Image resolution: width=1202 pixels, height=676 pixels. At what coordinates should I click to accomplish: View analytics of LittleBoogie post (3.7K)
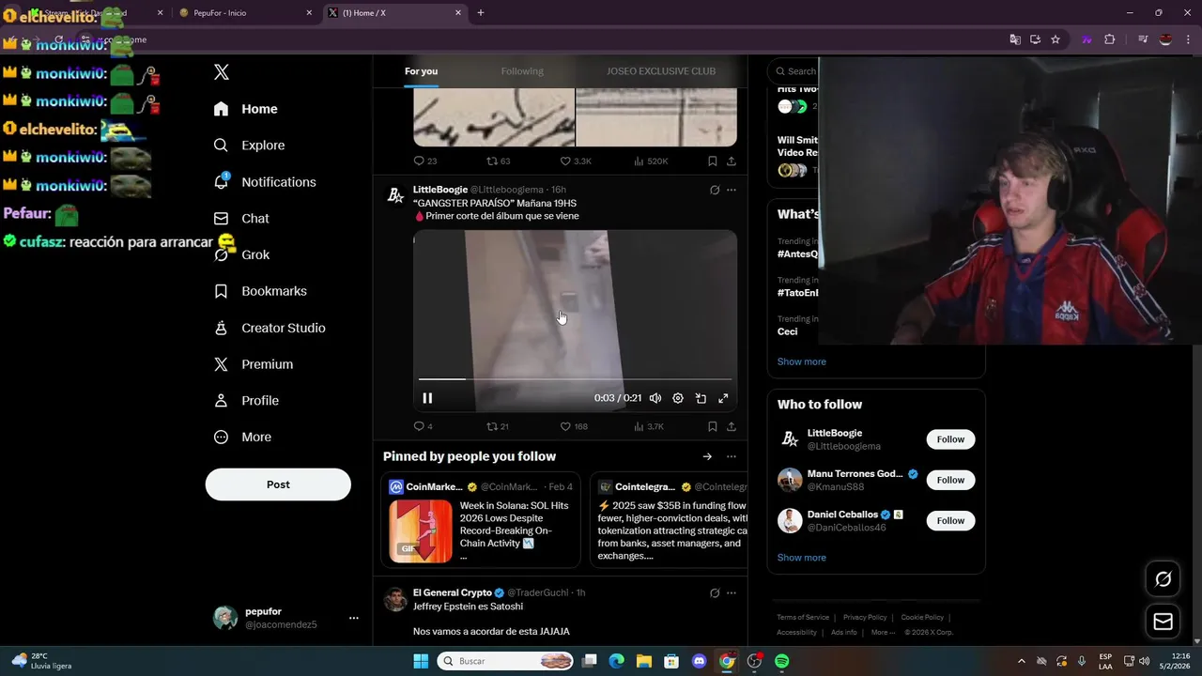(x=649, y=426)
